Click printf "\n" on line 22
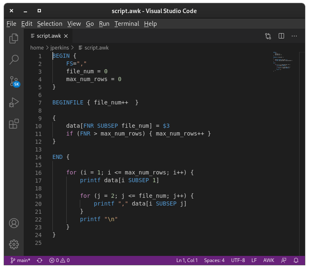309x269 pixels. click(x=99, y=219)
